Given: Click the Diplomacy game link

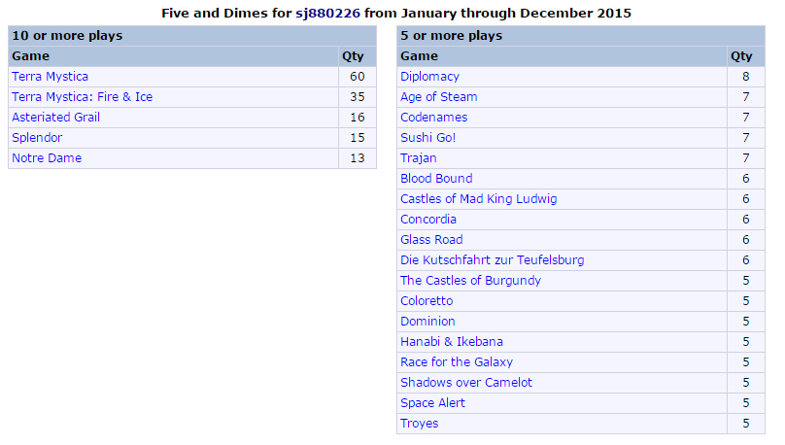Looking at the screenshot, I should [429, 77].
